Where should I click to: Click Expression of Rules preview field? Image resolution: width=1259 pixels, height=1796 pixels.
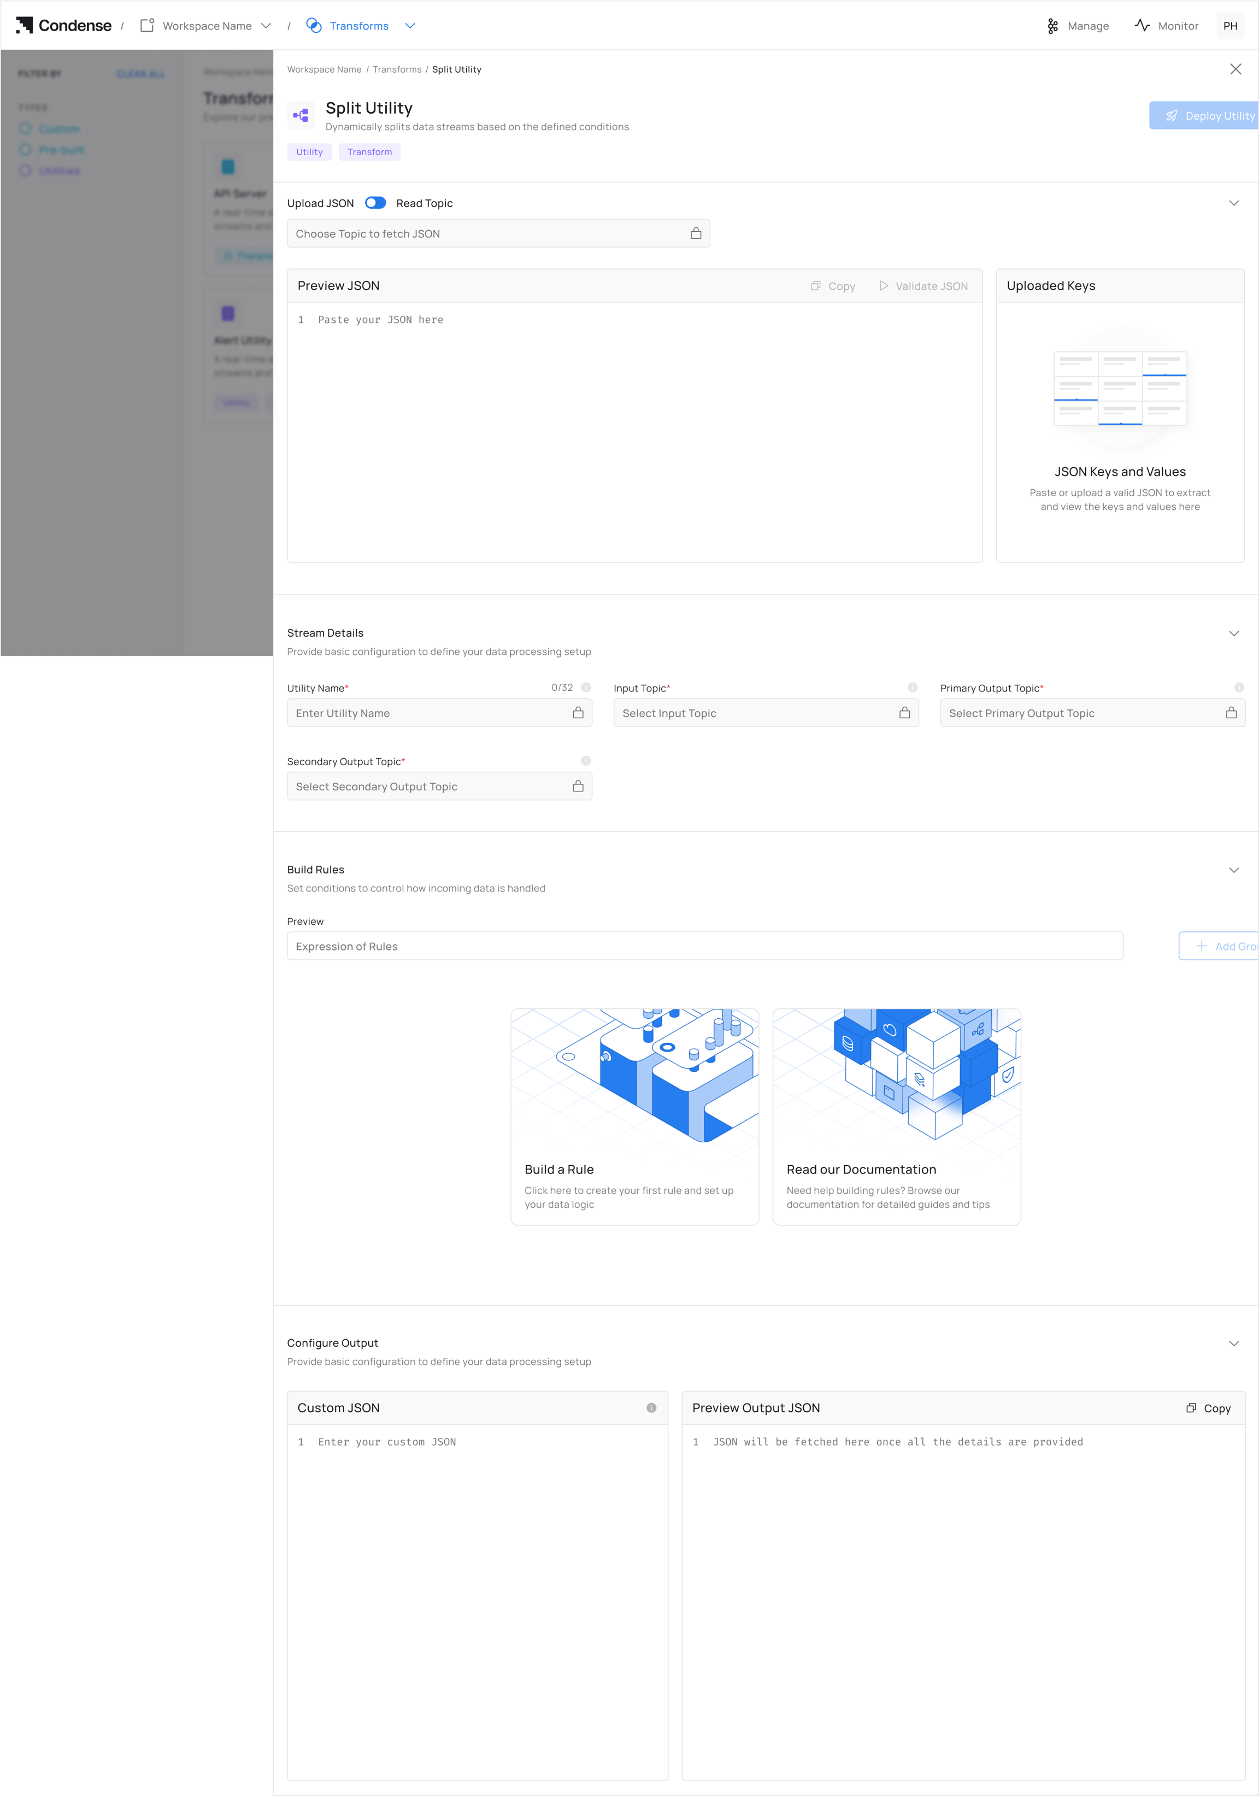tap(705, 946)
